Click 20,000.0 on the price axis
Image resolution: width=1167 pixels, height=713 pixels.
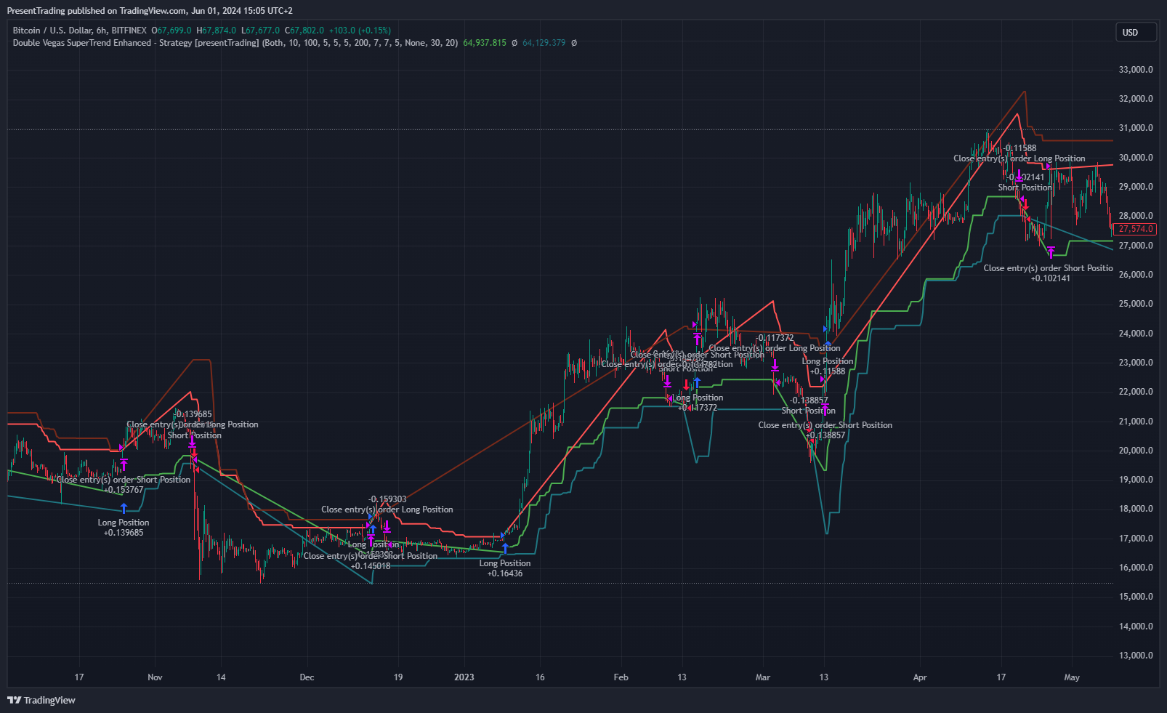1136,451
